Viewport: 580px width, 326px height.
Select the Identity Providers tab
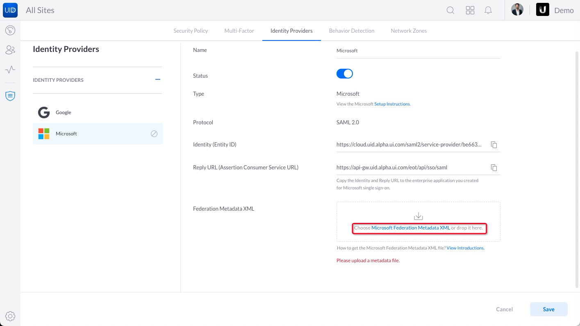click(x=291, y=31)
